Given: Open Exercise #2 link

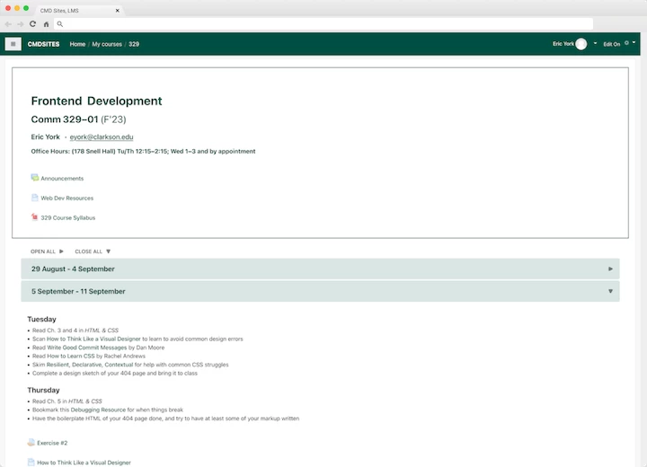Looking at the screenshot, I should (x=52, y=443).
